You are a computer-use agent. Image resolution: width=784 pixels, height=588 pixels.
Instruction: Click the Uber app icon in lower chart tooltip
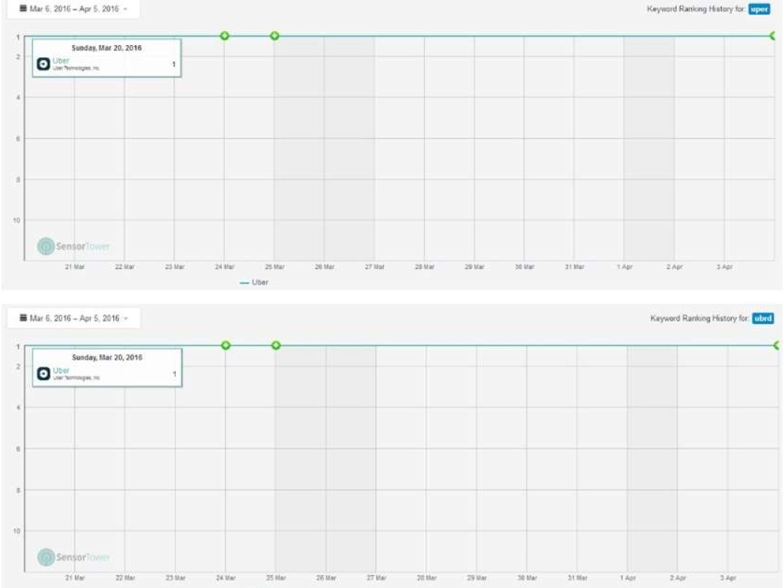pyautogui.click(x=43, y=373)
